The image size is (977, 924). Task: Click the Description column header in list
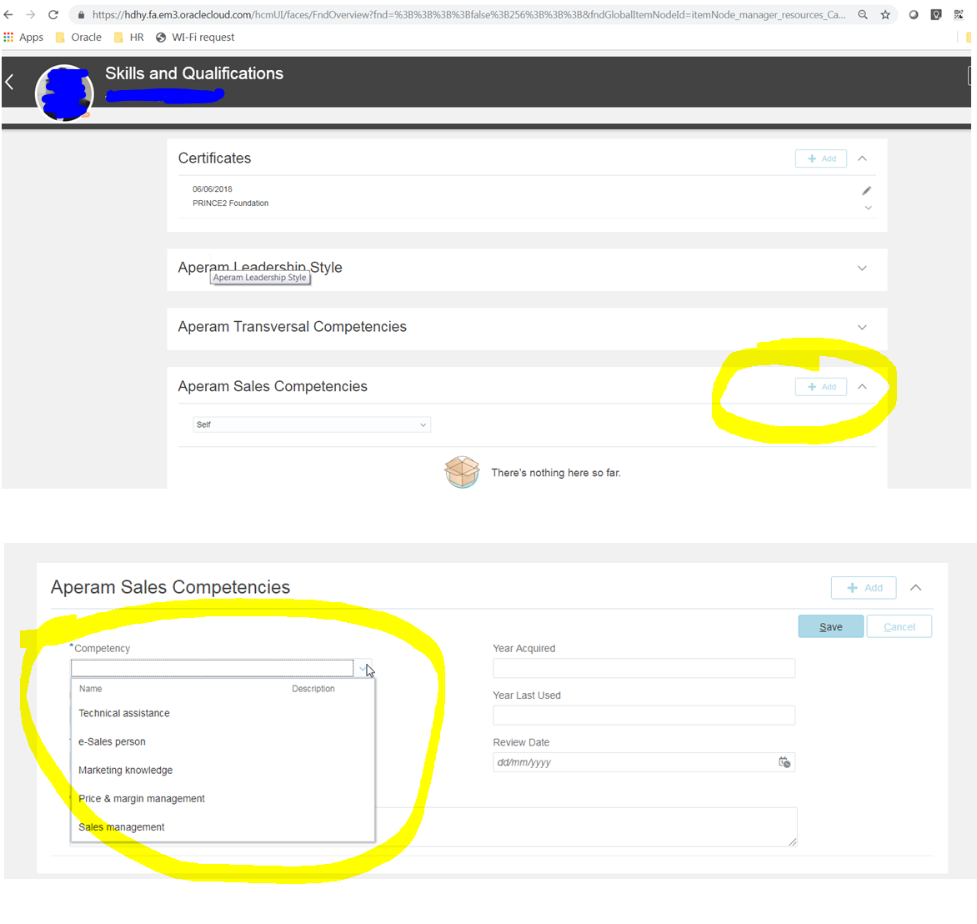(313, 688)
